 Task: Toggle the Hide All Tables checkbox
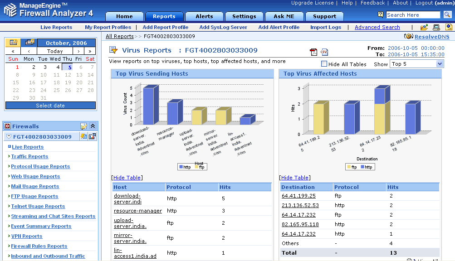tap(324, 64)
